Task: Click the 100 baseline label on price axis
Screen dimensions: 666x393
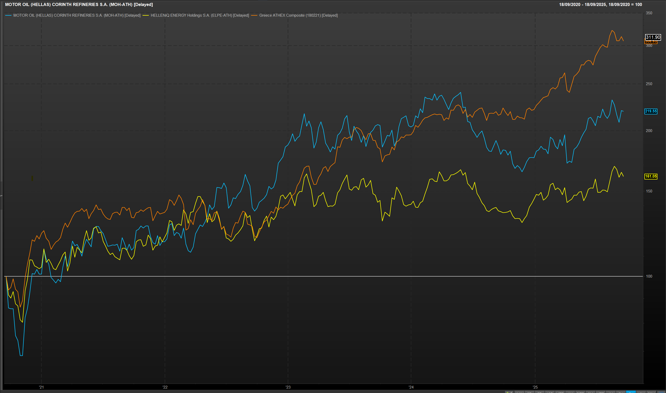Action: tap(649, 276)
